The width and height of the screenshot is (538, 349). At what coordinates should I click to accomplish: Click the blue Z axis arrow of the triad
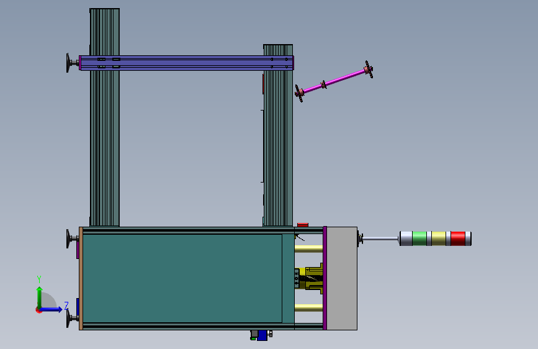point(52,309)
